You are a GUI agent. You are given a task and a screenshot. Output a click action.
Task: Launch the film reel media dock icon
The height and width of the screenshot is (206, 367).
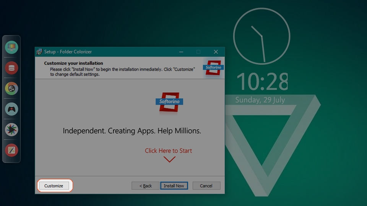click(11, 89)
